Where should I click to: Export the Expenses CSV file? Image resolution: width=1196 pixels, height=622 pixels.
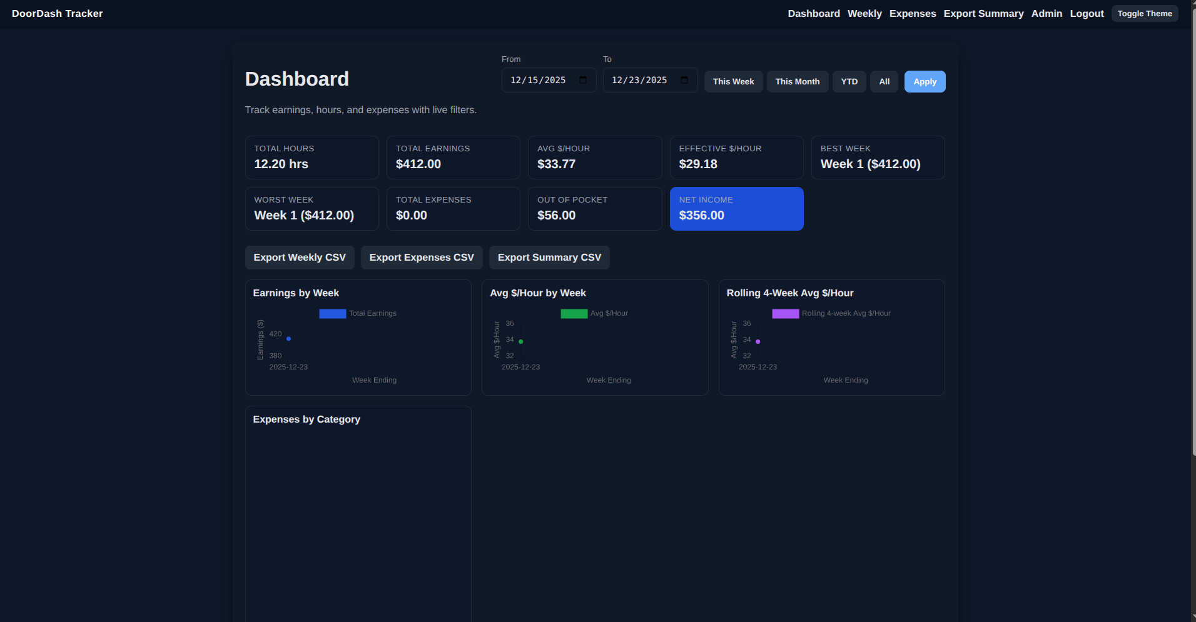click(421, 257)
